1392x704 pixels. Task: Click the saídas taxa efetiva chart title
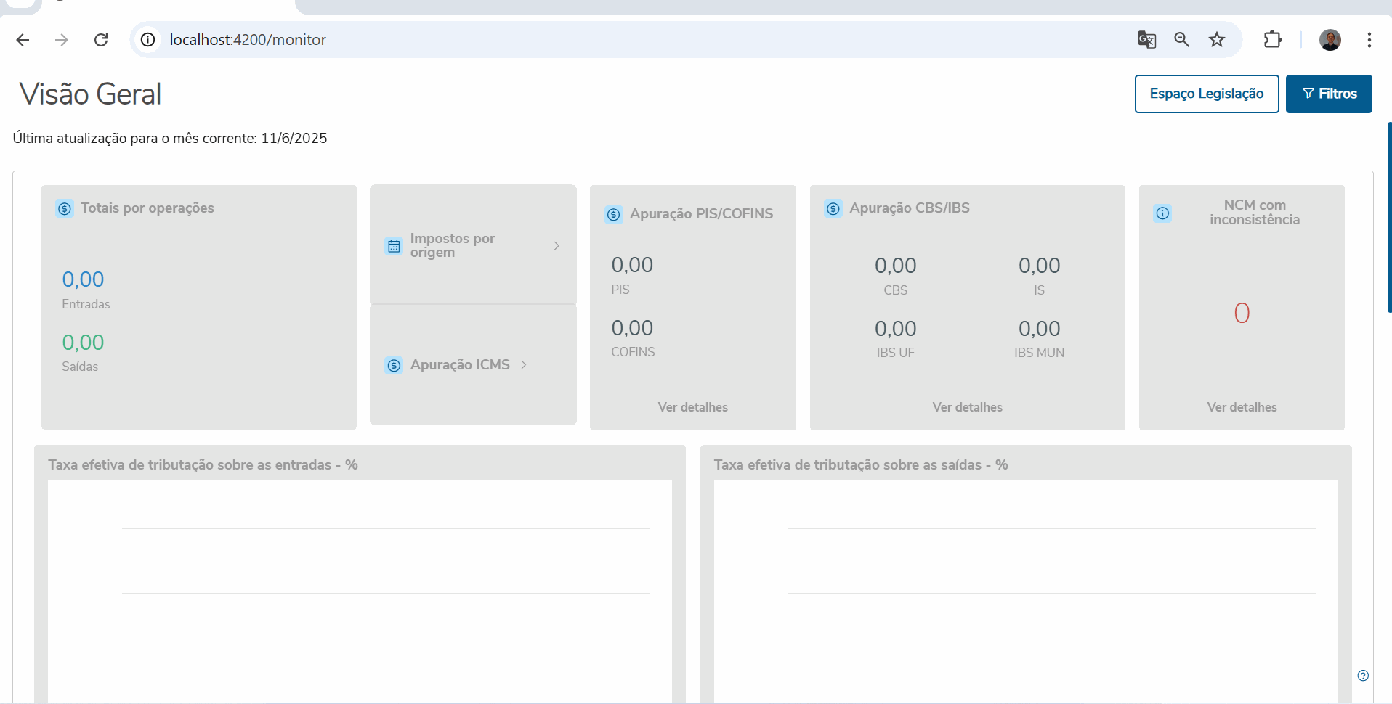tap(861, 465)
